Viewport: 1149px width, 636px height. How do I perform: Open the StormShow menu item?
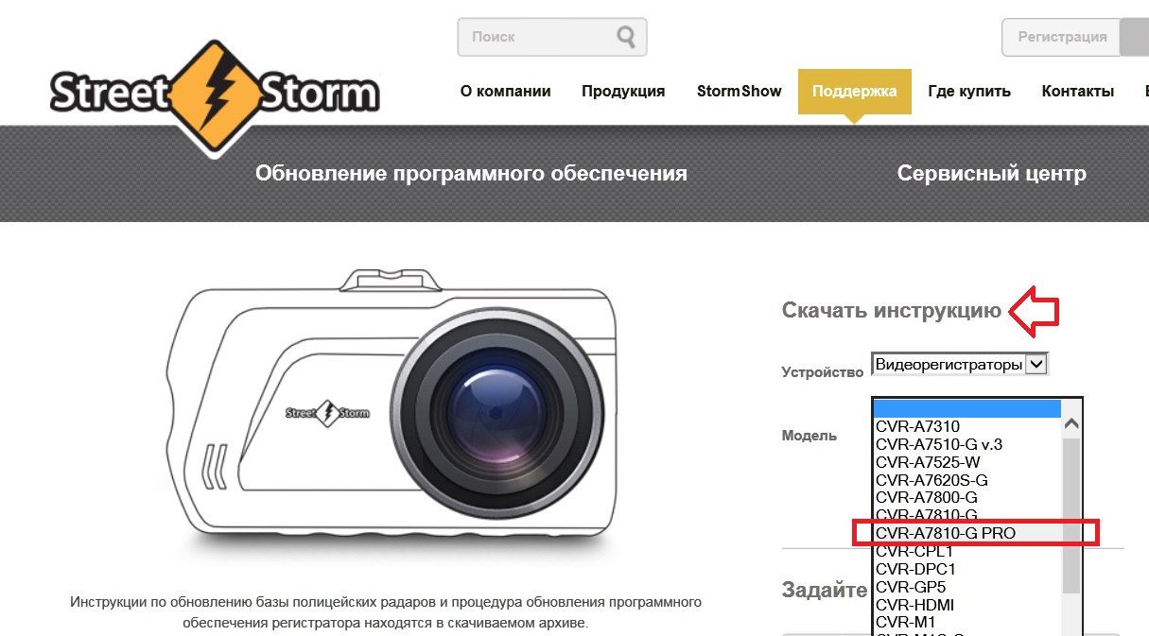point(740,92)
